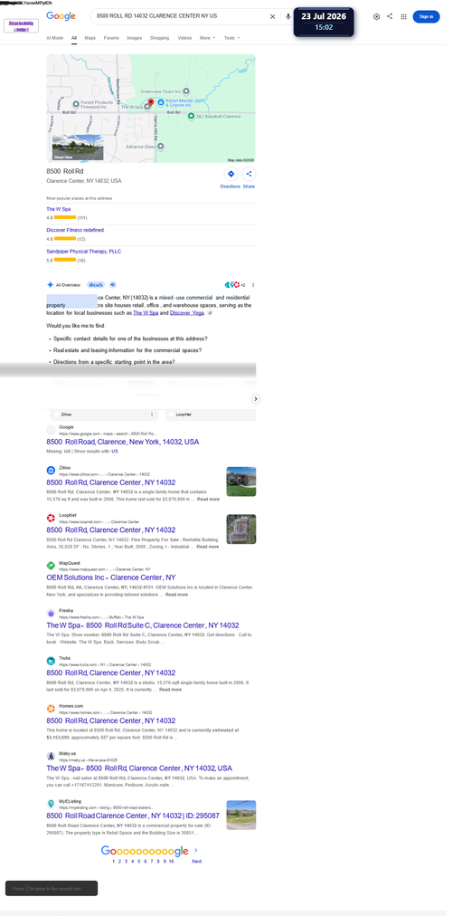The height and width of the screenshot is (916, 452).
Task: Switch to the Maps tab
Action: (x=89, y=38)
